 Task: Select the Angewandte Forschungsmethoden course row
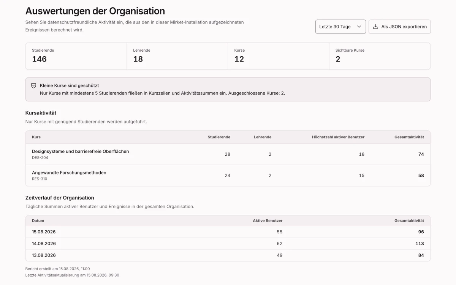click(228, 176)
